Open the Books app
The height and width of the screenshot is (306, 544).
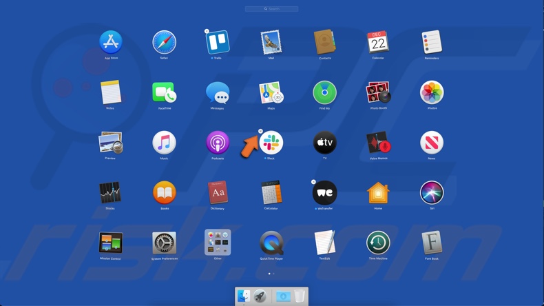[x=164, y=192]
